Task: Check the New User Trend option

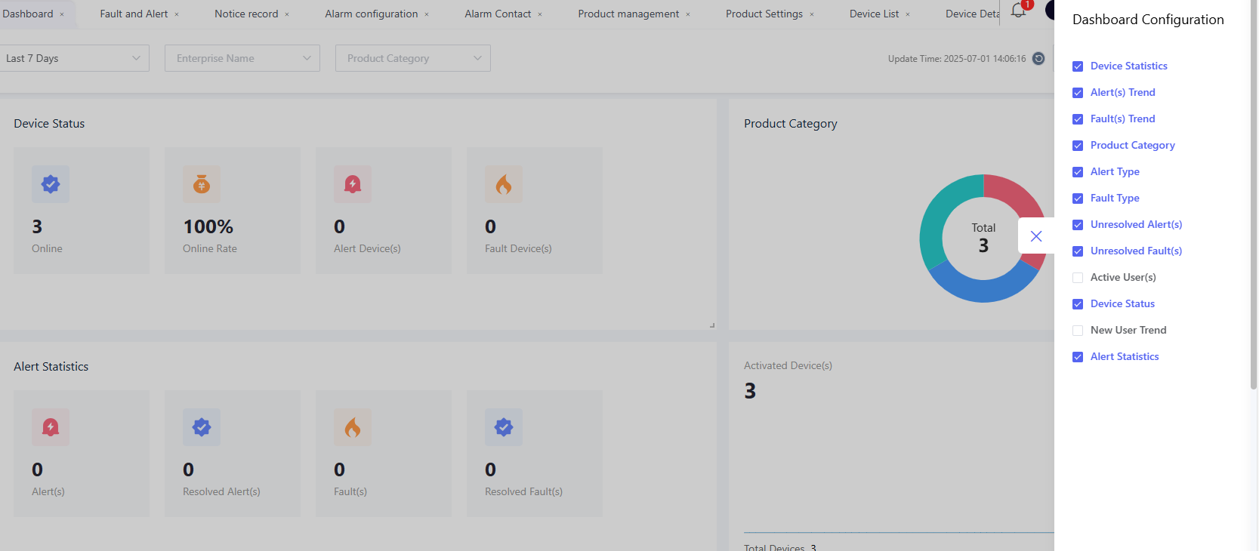Action: click(x=1078, y=331)
